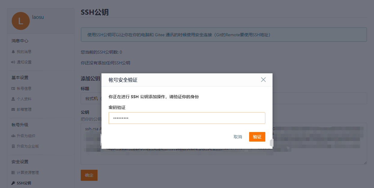This screenshot has width=374, height=188.
Task: Select 升级为组织 option
Action: pos(26,136)
